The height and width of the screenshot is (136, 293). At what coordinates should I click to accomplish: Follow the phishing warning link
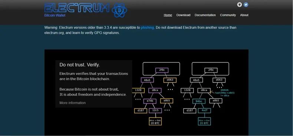(147, 27)
